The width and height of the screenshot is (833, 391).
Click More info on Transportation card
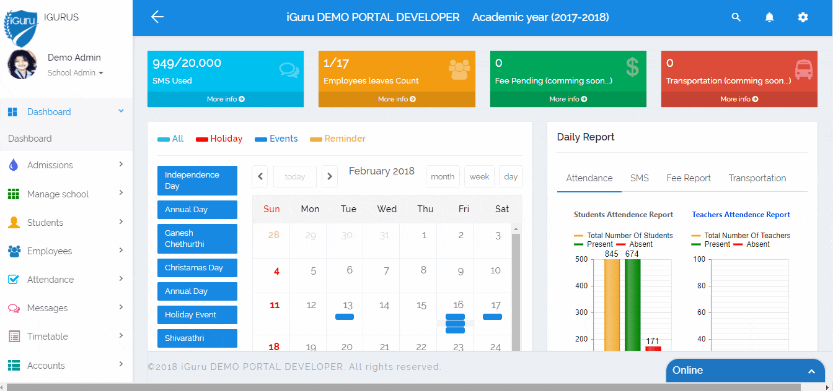739,99
